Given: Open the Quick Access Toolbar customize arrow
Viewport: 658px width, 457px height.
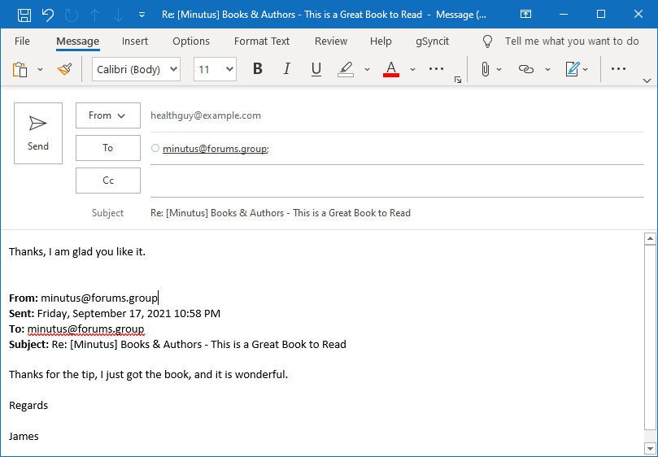Looking at the screenshot, I should pyautogui.click(x=142, y=15).
